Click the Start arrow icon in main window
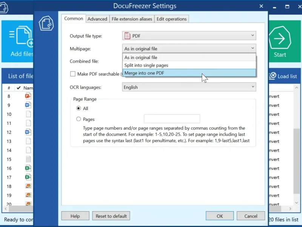 point(280,37)
